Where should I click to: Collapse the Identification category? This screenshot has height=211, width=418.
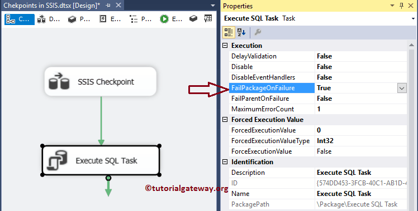click(225, 162)
